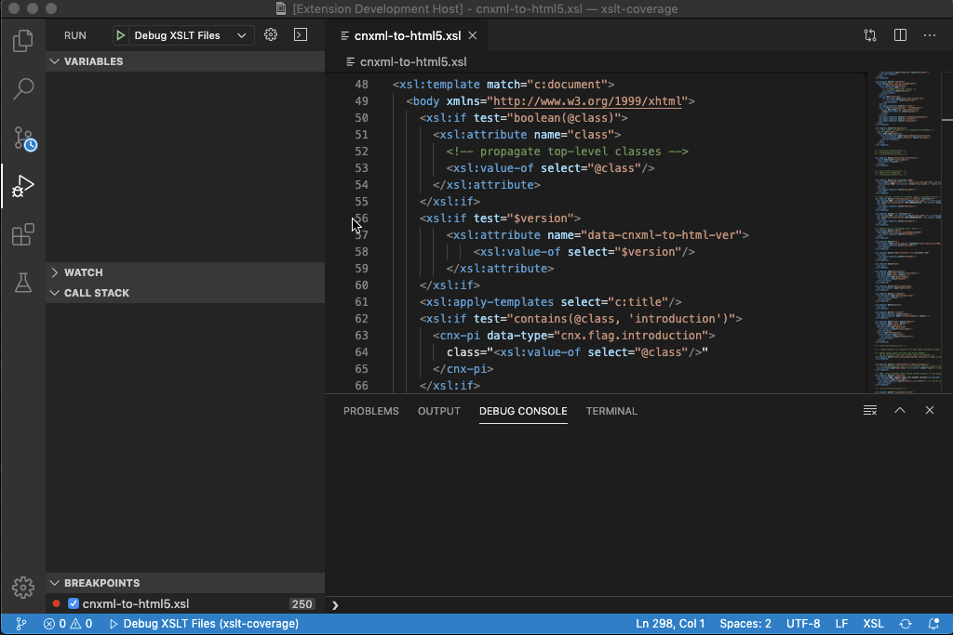Click the cnxml-to-html5.xsl breakpoint file name

coord(136,603)
